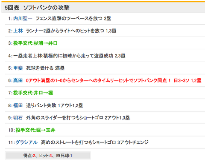
Task: Open player link 明石
Action: click(18, 118)
